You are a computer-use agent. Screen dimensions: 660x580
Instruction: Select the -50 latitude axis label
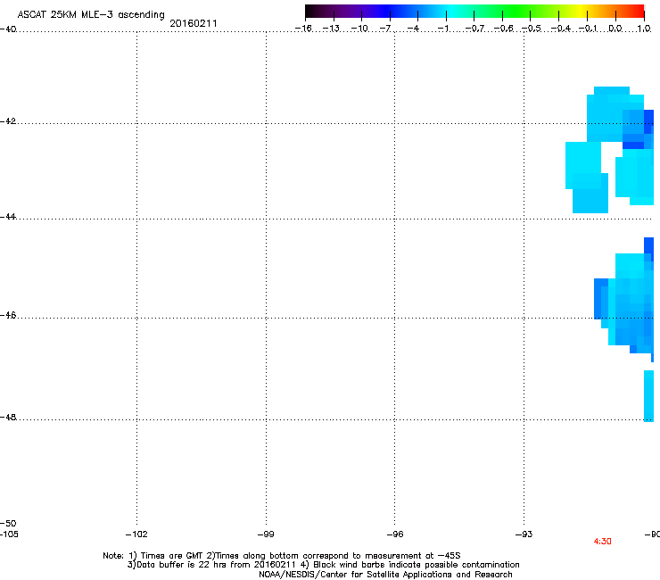[x=8, y=523]
